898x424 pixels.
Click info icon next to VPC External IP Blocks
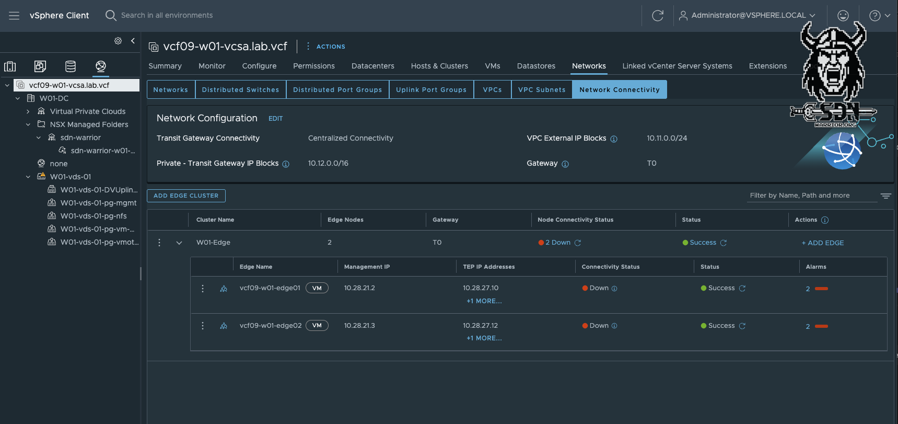pos(614,139)
